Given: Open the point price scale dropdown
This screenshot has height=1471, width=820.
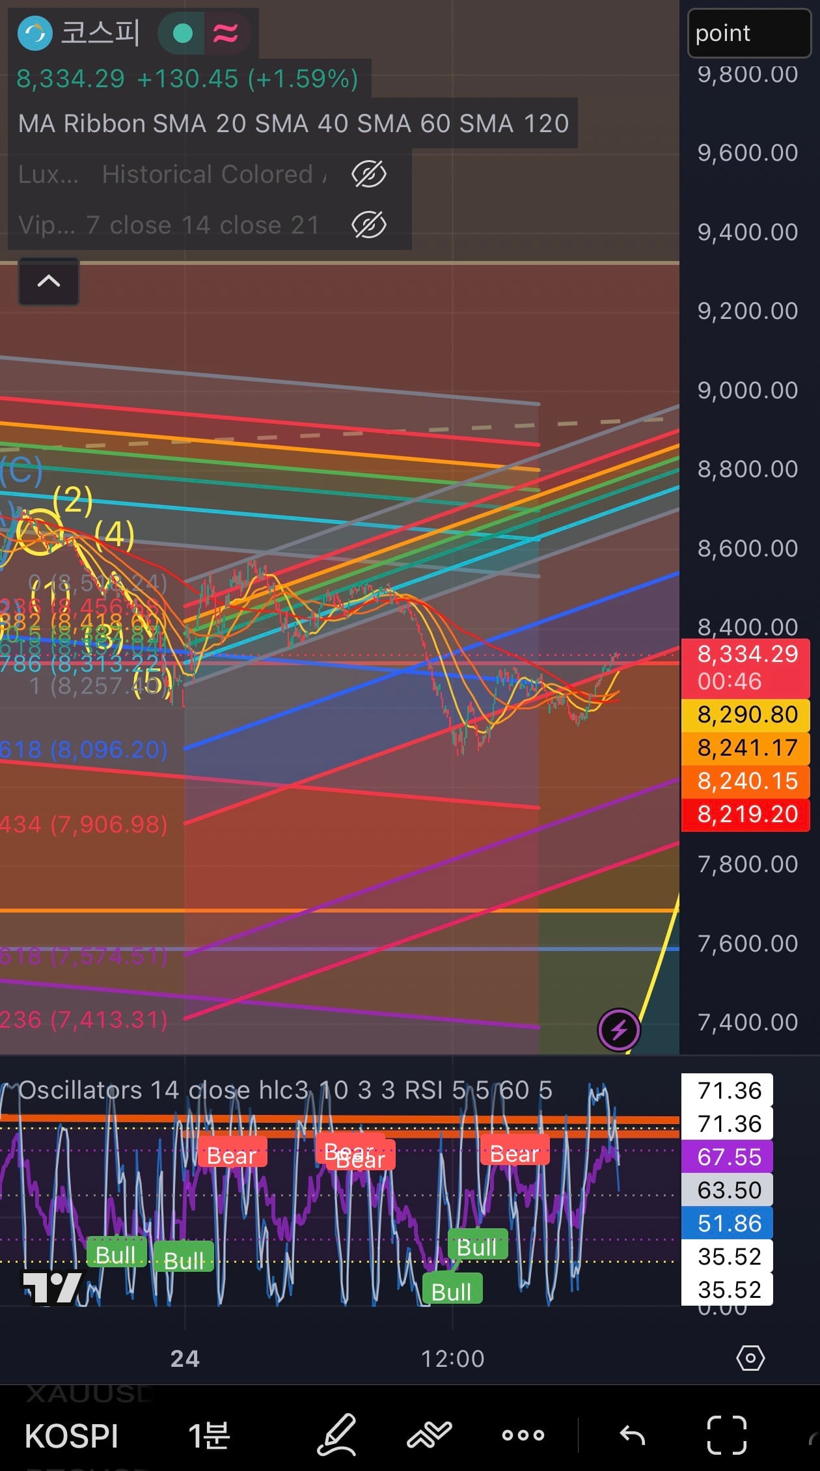Looking at the screenshot, I should pyautogui.click(x=749, y=33).
